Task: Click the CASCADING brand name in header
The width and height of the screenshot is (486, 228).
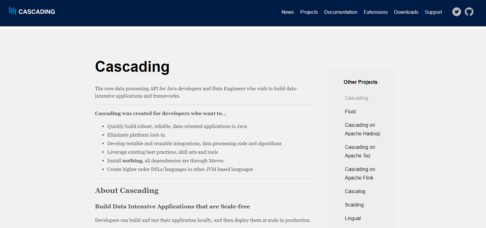Action: point(37,12)
